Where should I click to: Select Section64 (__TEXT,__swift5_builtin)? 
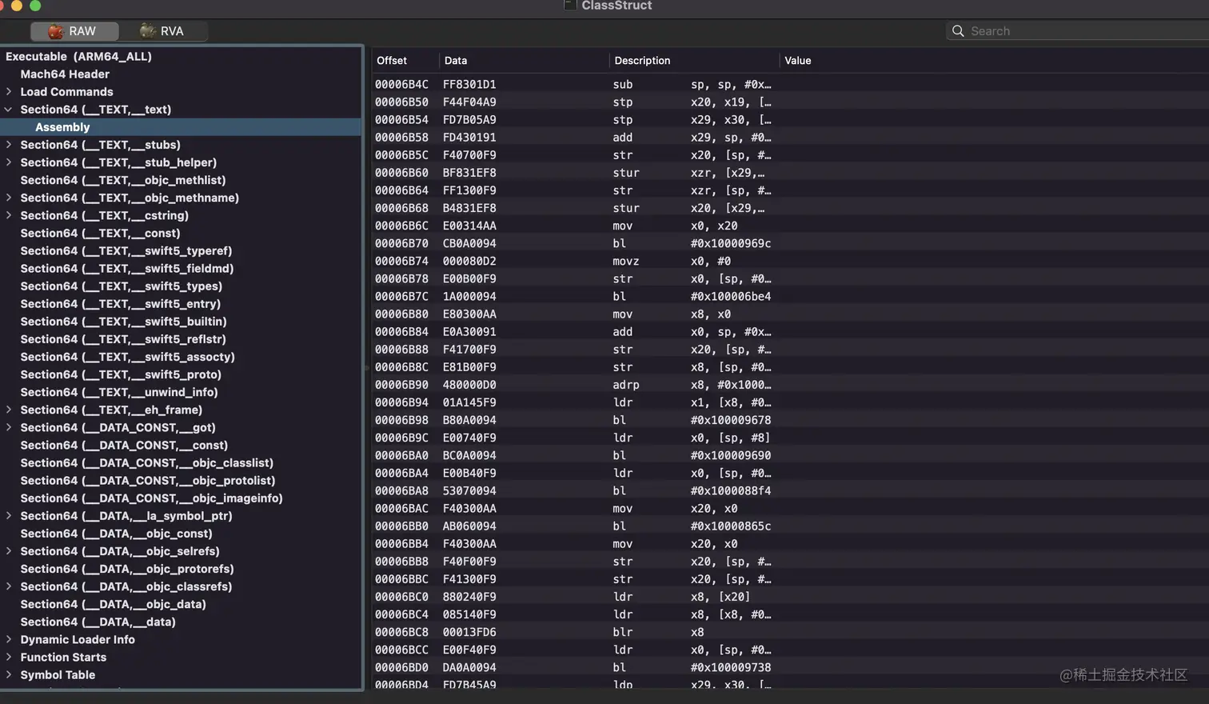pos(124,322)
